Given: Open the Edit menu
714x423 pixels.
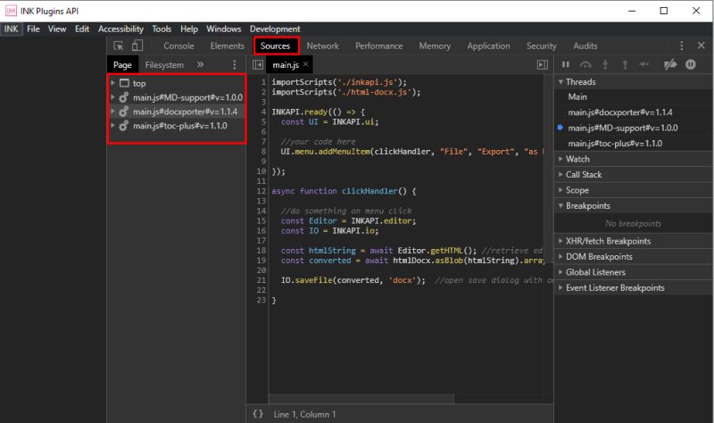Looking at the screenshot, I should (x=82, y=29).
